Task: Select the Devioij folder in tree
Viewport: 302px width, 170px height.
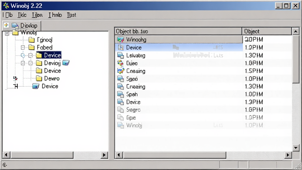Action: (52, 63)
